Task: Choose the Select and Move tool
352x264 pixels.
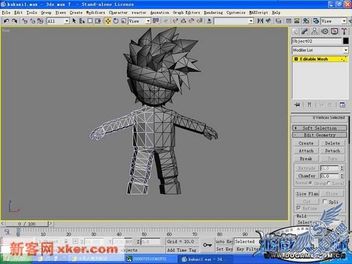Action: [x=108, y=21]
